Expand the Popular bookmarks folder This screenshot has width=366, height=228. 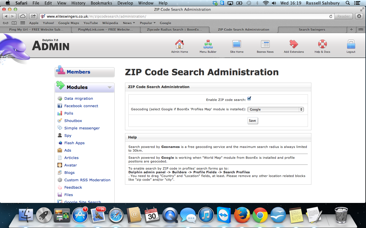tap(148, 23)
